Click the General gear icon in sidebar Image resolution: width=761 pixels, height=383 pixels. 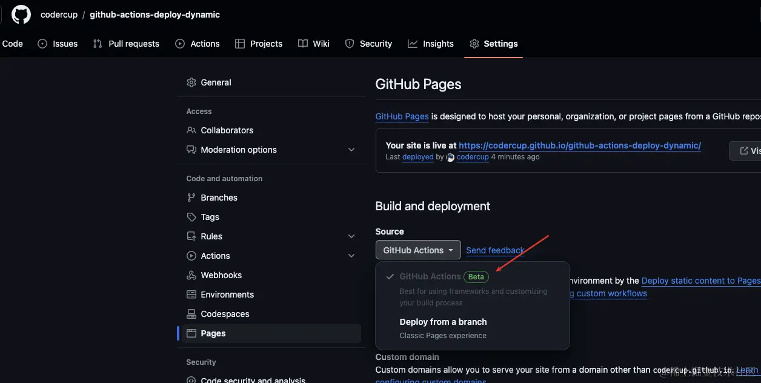click(x=191, y=82)
